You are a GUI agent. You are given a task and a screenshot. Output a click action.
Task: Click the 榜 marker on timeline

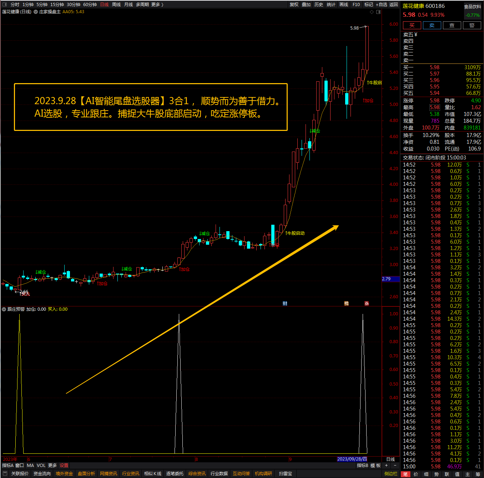[x=346, y=304]
